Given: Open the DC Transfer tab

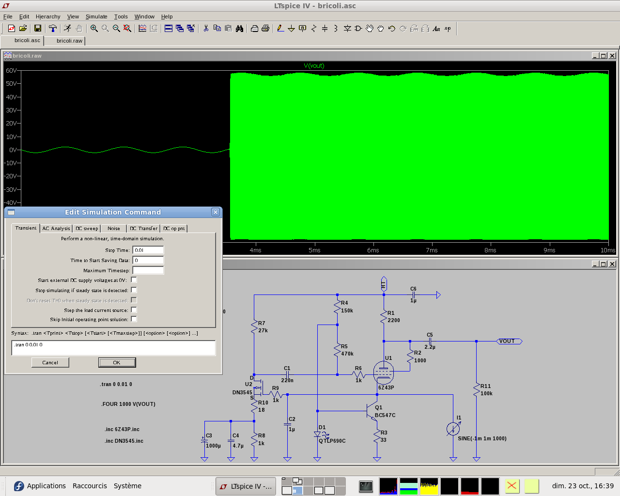Looking at the screenshot, I should point(143,229).
